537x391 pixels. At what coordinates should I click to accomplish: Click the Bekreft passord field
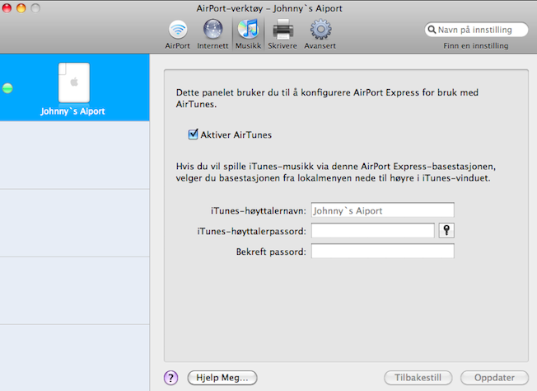tap(382, 251)
